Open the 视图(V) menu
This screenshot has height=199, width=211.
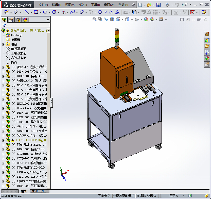70,5
